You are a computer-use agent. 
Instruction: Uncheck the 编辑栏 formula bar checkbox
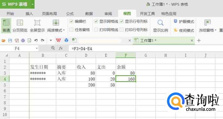[71, 21]
